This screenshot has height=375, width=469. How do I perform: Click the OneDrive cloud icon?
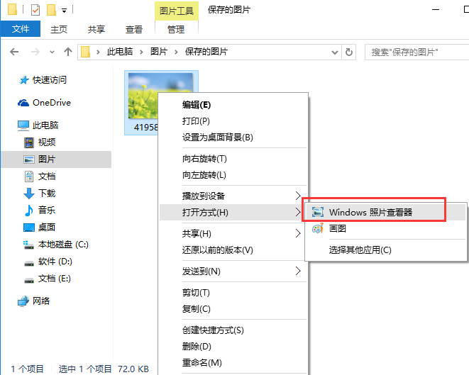coord(23,103)
